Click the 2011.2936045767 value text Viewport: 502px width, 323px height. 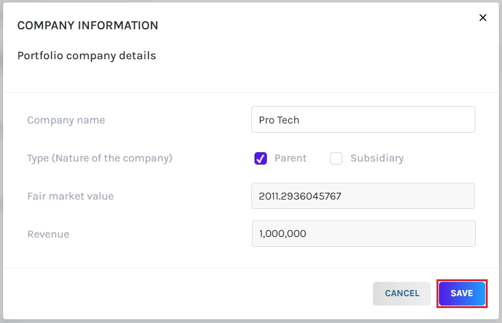coord(300,196)
